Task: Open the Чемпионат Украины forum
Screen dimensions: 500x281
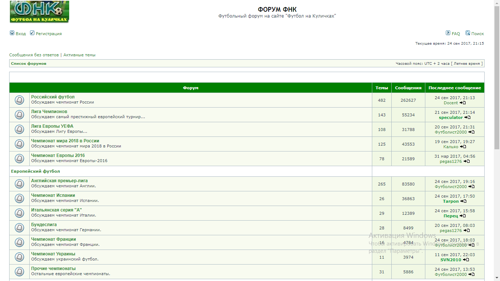Action: tap(53, 254)
